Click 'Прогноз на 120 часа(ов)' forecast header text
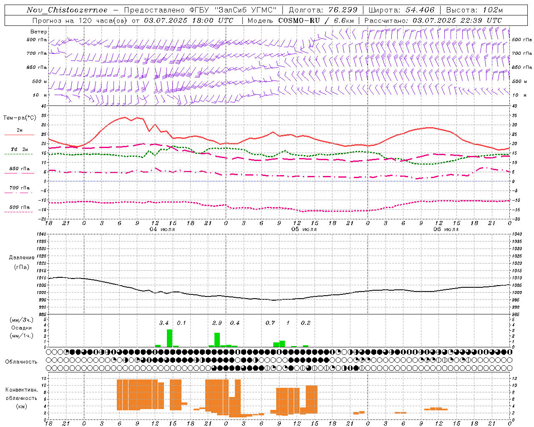 click(81, 20)
